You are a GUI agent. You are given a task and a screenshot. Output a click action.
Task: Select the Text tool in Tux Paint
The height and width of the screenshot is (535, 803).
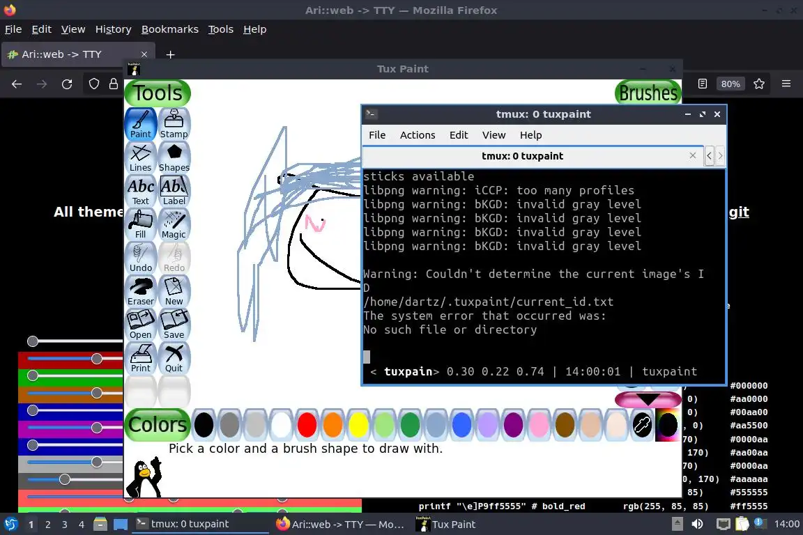(140, 190)
